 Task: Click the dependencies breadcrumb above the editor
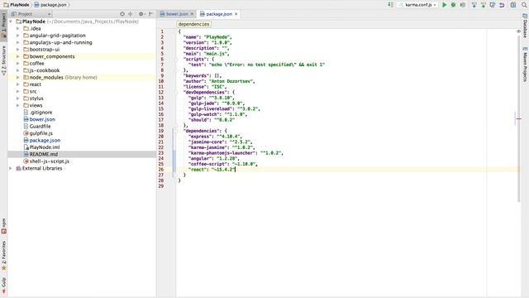(x=193, y=24)
